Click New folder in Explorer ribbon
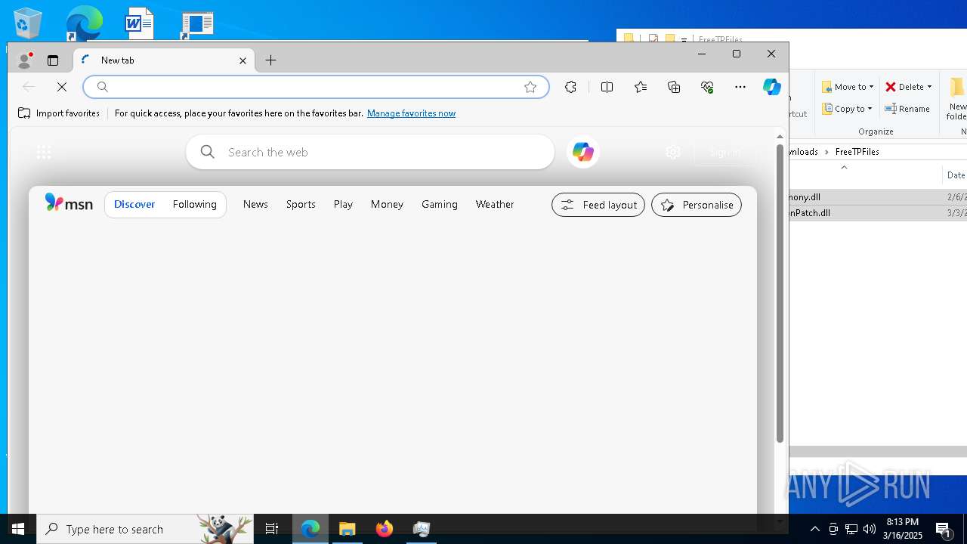This screenshot has width=967, height=544. click(x=956, y=98)
